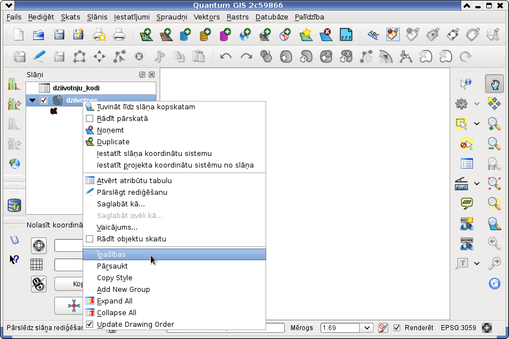Click the Zoom in magnifier icon

point(494,124)
